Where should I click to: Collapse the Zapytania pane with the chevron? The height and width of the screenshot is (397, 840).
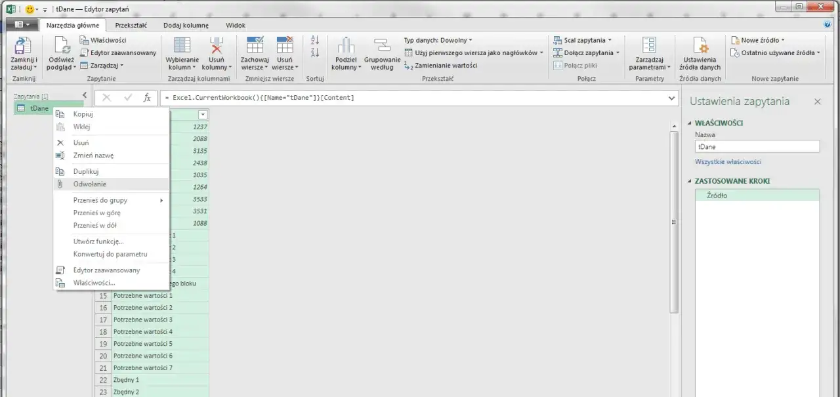click(x=84, y=96)
